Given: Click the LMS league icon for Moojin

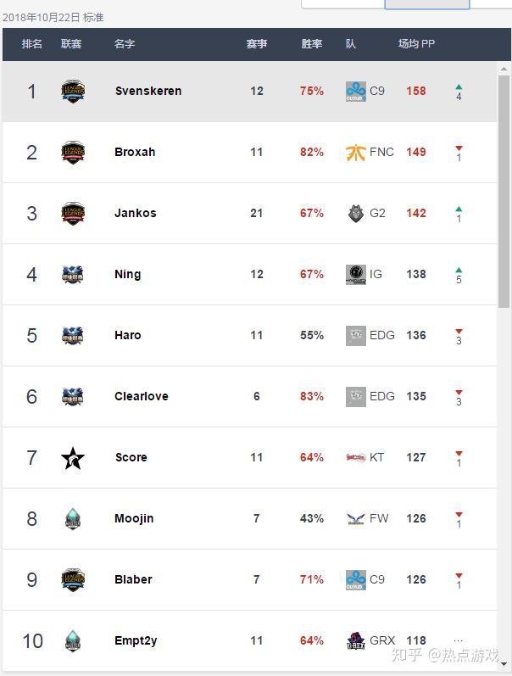Looking at the screenshot, I should point(72,518).
